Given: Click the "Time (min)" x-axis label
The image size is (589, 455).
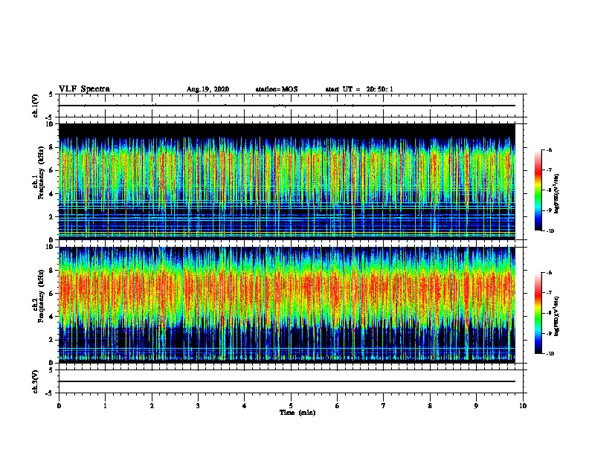Looking at the screenshot, I should coord(297,413).
